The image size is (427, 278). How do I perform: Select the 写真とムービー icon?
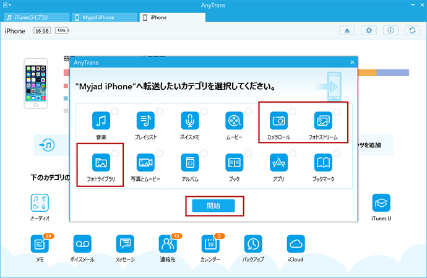(x=145, y=163)
